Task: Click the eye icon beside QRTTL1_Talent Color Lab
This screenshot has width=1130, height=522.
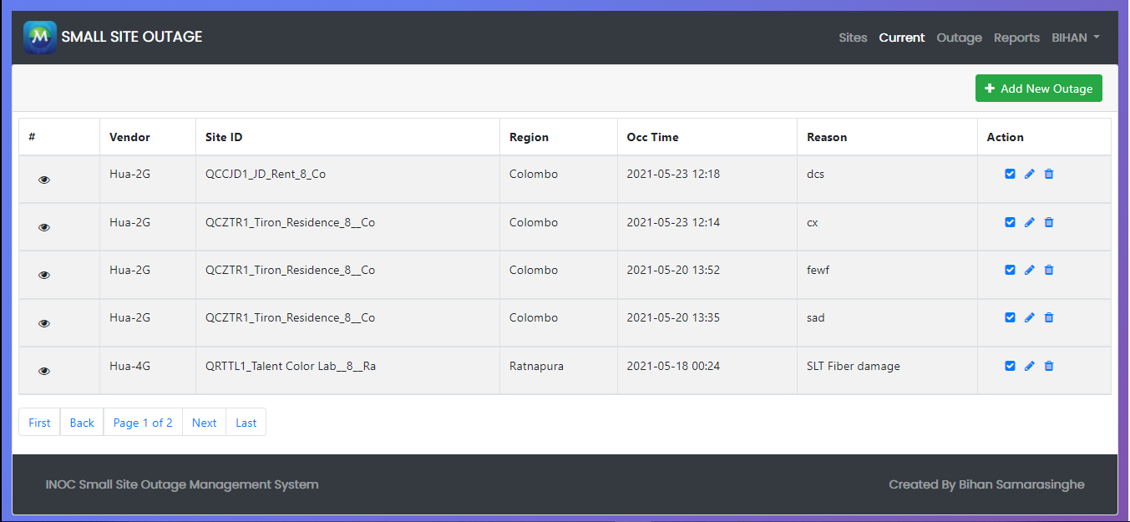Action: (43, 371)
